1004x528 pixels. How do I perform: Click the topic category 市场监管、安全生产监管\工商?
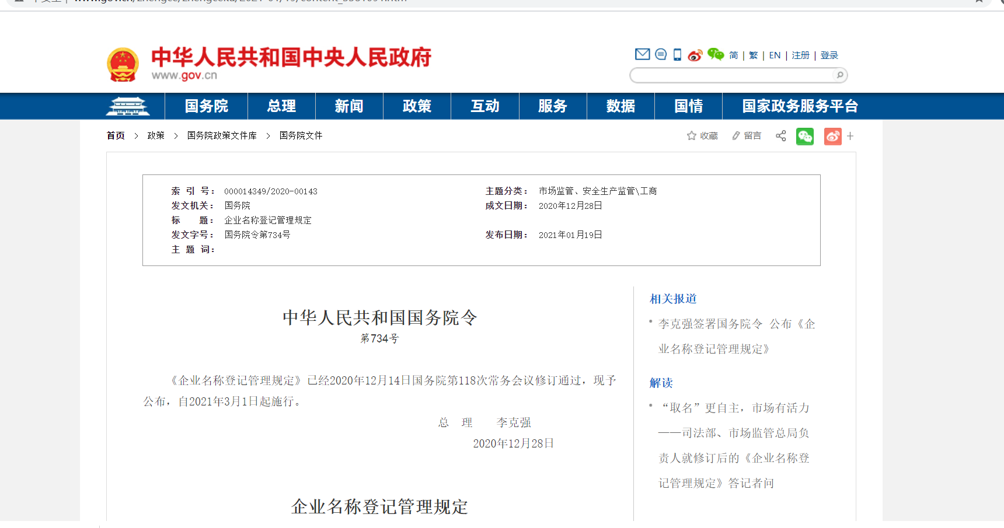point(598,191)
